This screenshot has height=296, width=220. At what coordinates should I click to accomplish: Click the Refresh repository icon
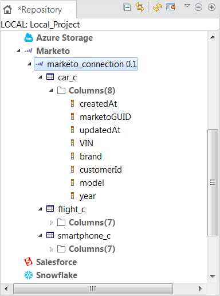[x=158, y=7]
